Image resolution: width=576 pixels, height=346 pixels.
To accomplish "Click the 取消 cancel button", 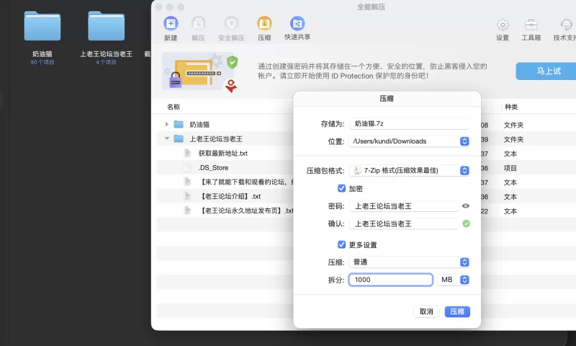I will 426,311.
